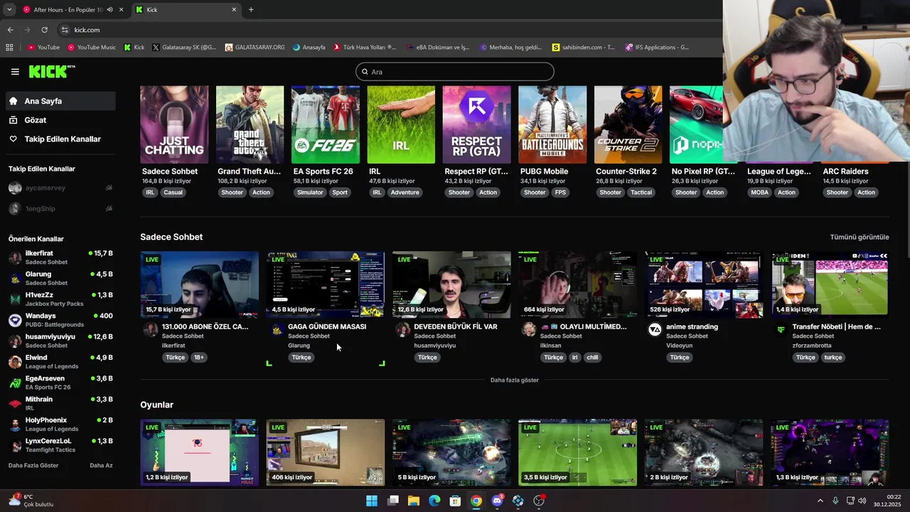Open the YouTube bookmark
The height and width of the screenshot is (512, 910).
coord(43,48)
